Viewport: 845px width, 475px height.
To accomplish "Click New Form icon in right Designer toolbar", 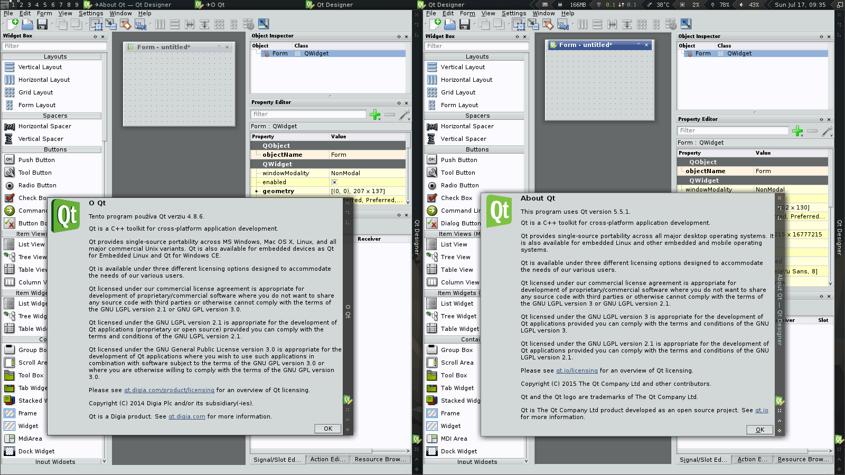I will click(x=435, y=24).
